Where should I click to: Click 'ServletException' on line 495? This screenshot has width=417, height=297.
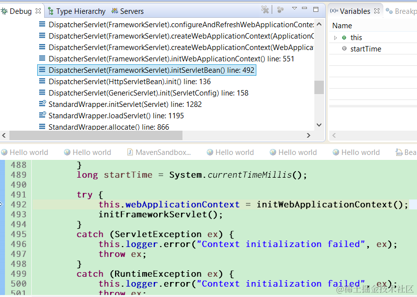[x=158, y=234]
